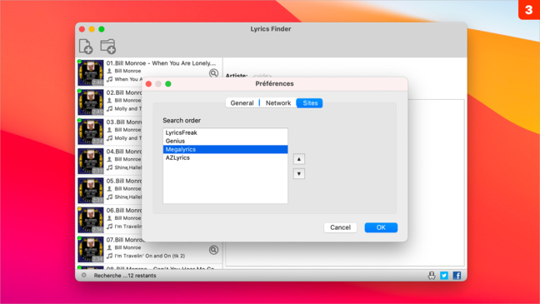Select track 04.Bill Monroe title row

pyautogui.click(x=124, y=152)
